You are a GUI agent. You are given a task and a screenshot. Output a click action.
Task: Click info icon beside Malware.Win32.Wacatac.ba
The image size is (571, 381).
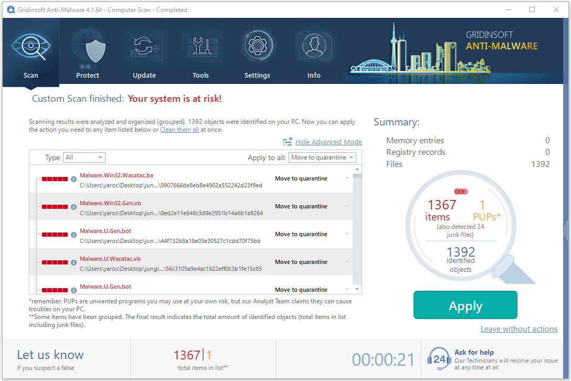tap(74, 179)
